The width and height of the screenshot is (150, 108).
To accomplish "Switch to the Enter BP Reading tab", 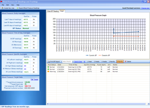I will coord(53,11).
